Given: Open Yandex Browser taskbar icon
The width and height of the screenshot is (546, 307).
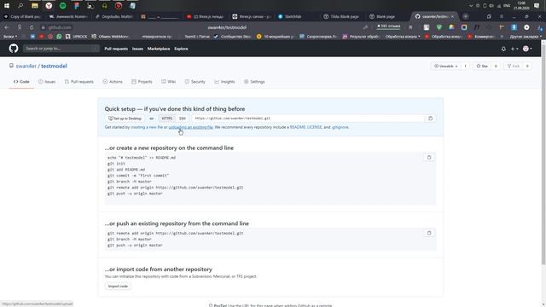Looking at the screenshot, I should pos(49,6).
